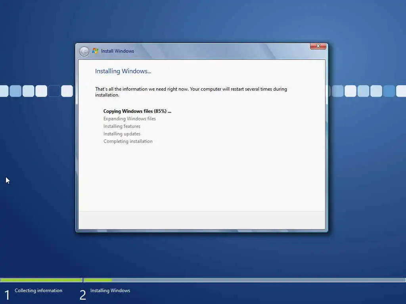
Task: Click the Windows flag logo in title bar
Action: tap(95, 51)
